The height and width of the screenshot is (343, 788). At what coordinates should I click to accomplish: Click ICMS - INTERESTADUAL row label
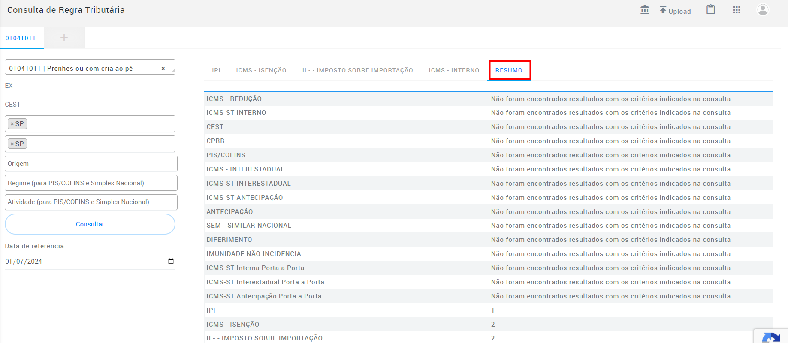pyautogui.click(x=245, y=169)
